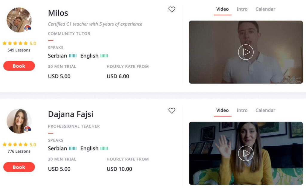Viewport: 306px width, 191px height.
Task: Select Dajana's Video tab
Action: (222, 110)
